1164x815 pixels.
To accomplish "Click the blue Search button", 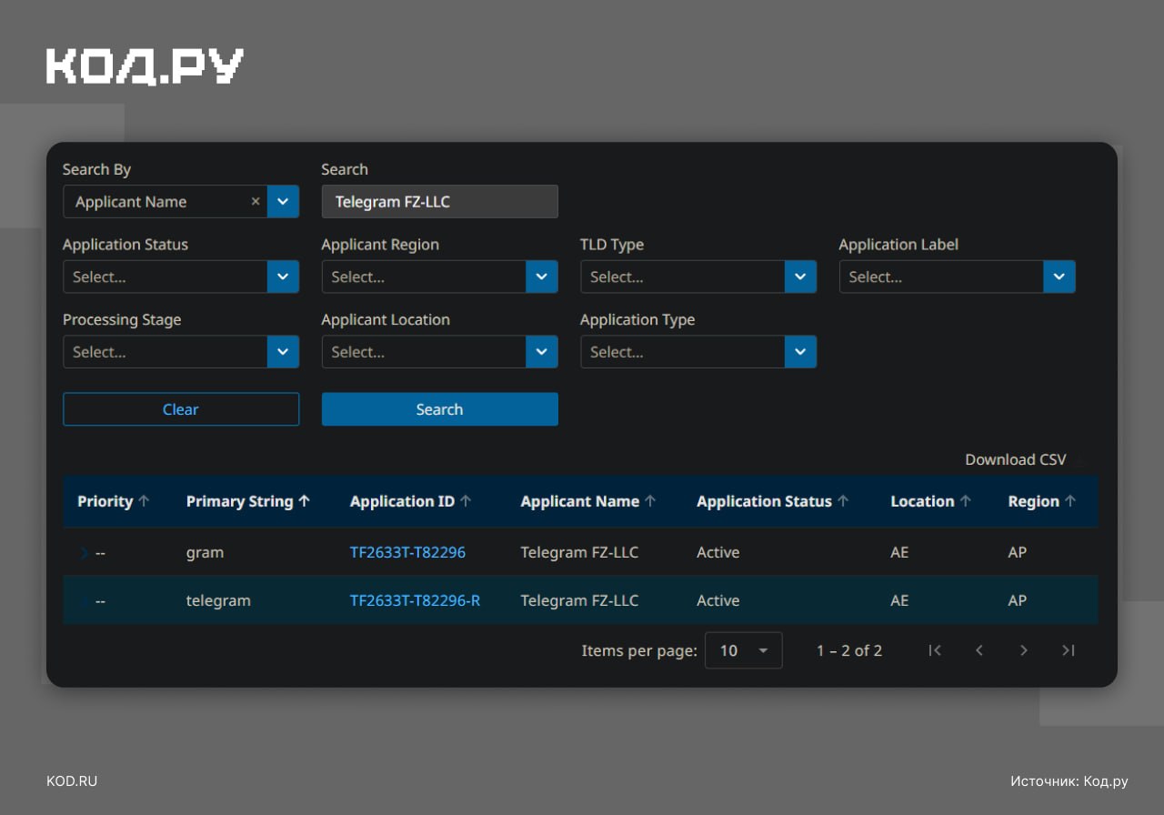I will click(x=440, y=409).
